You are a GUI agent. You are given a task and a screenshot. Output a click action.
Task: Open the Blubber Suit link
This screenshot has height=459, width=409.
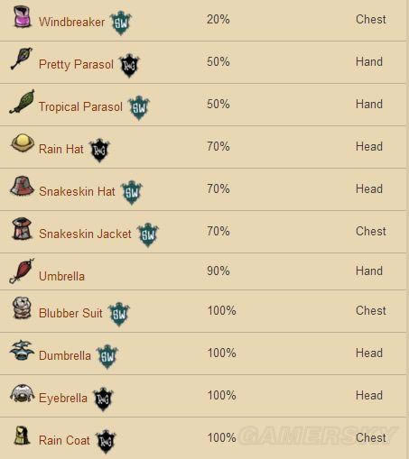tap(70, 314)
